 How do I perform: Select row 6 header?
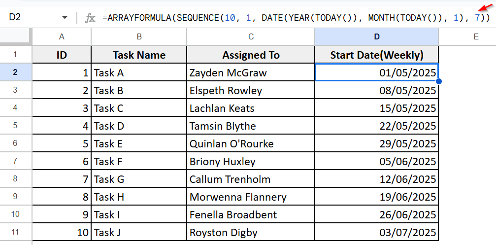15,143
